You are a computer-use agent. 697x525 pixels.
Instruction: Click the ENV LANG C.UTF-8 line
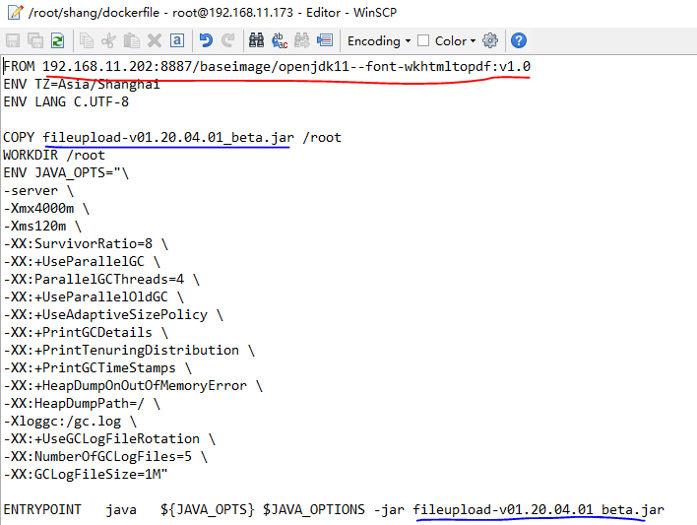pos(66,101)
